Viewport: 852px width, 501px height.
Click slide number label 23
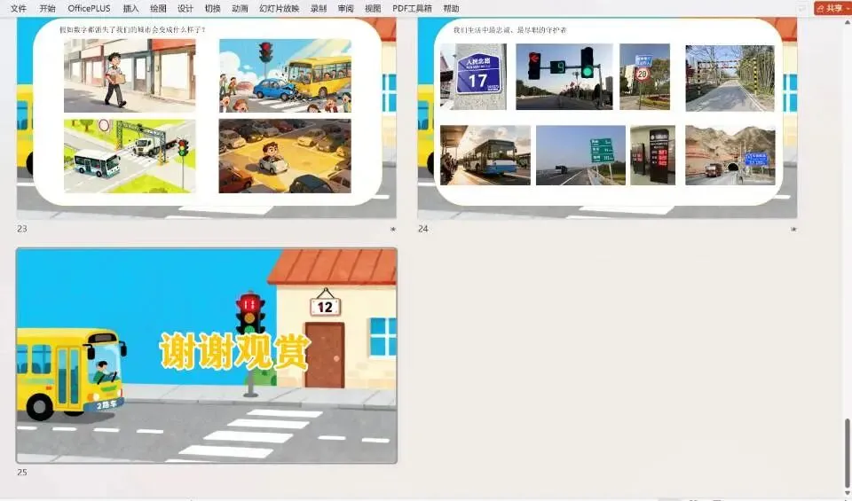click(x=21, y=229)
